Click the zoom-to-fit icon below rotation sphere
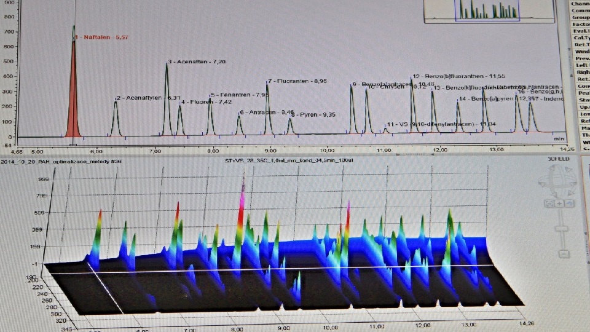 point(551,204)
